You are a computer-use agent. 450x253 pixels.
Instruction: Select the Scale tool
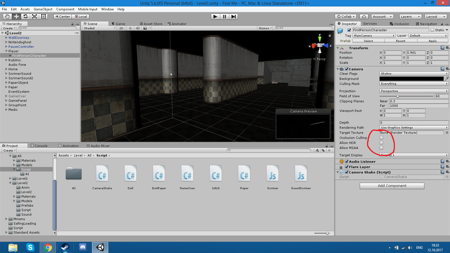point(34,17)
